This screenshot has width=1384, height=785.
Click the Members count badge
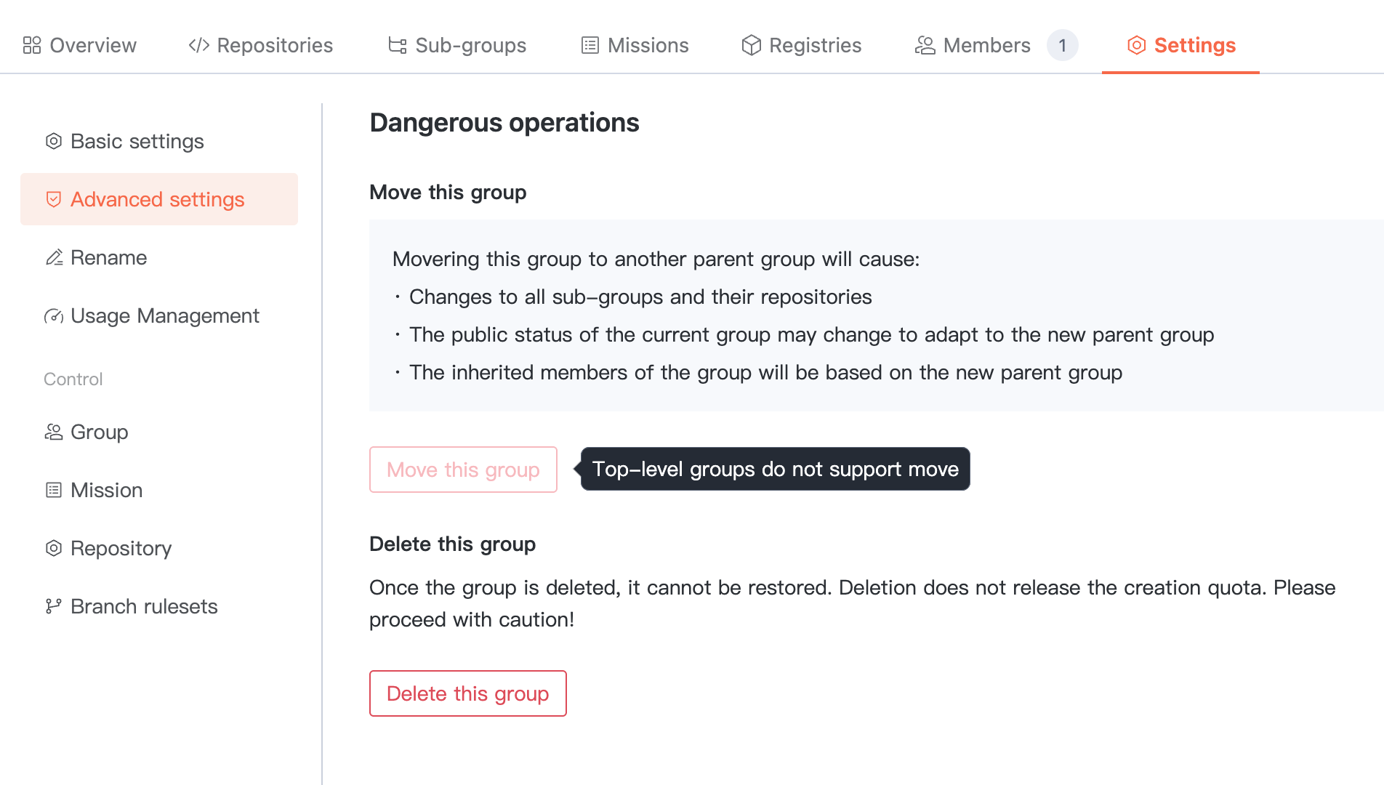pyautogui.click(x=1062, y=45)
